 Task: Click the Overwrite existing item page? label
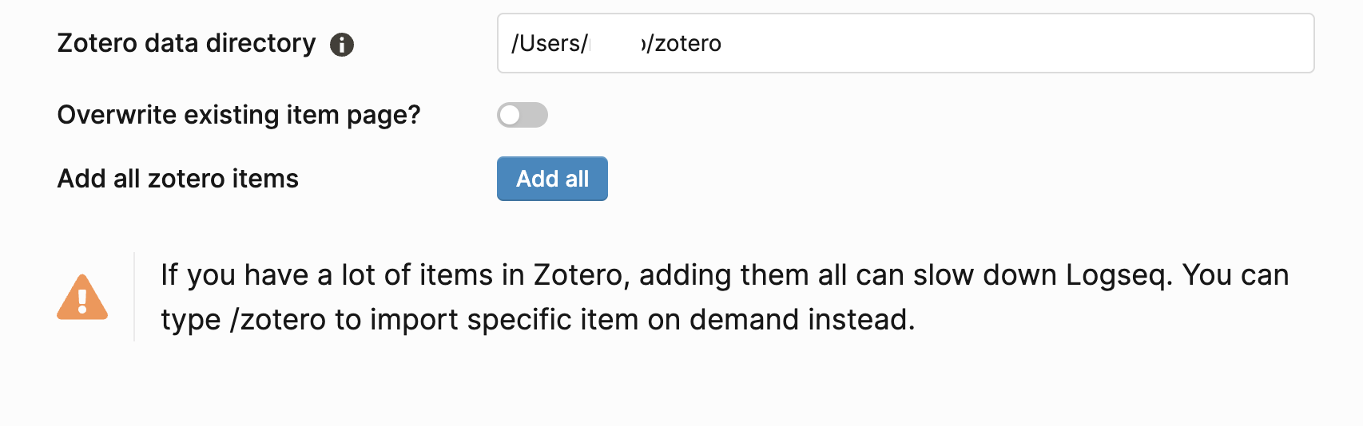point(239,115)
